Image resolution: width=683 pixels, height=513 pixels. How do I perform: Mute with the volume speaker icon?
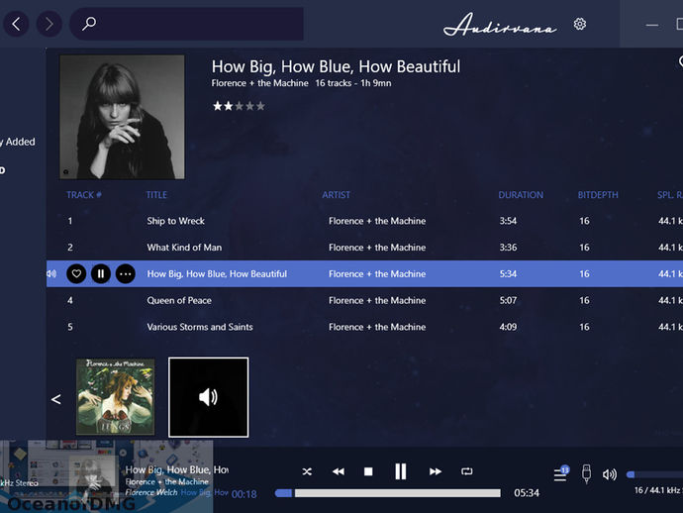[x=610, y=474]
